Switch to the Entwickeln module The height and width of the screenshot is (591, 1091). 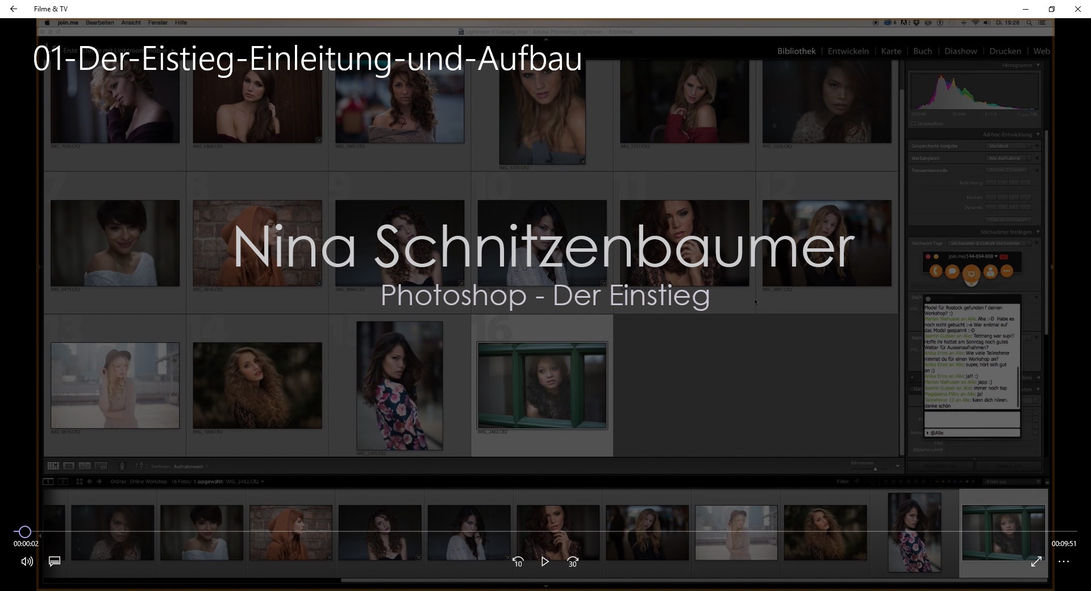pyautogui.click(x=848, y=51)
